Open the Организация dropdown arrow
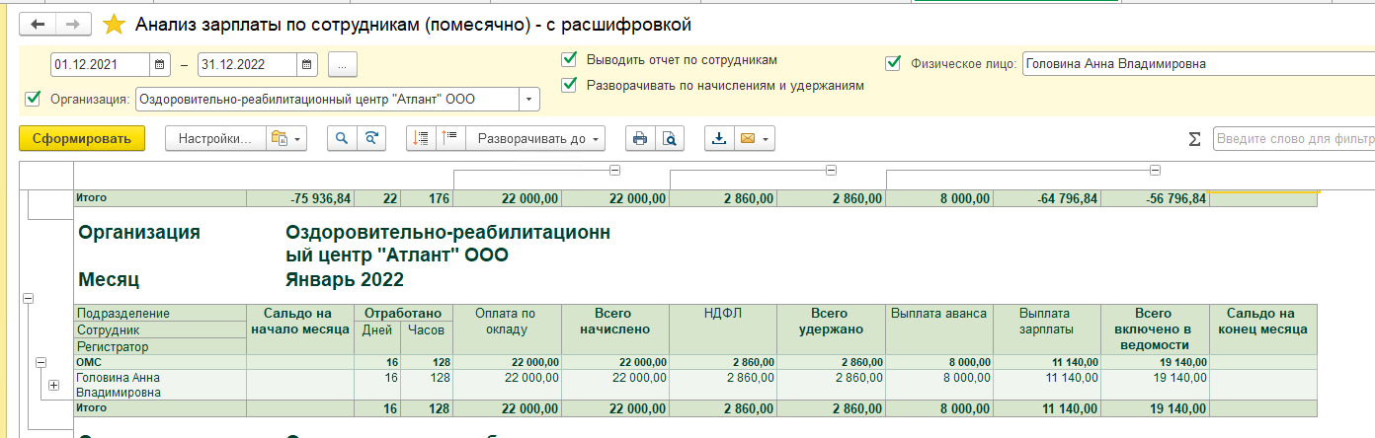 point(530,99)
